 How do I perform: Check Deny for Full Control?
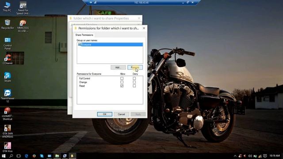pyautogui.click(x=134, y=79)
